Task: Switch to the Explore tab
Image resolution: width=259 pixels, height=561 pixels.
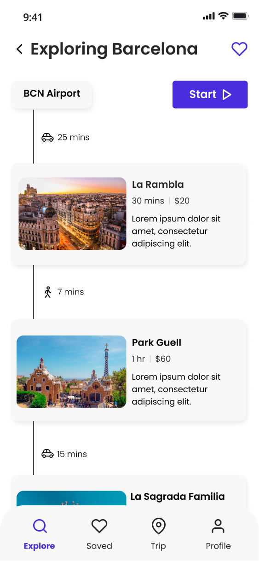Action: [40, 534]
